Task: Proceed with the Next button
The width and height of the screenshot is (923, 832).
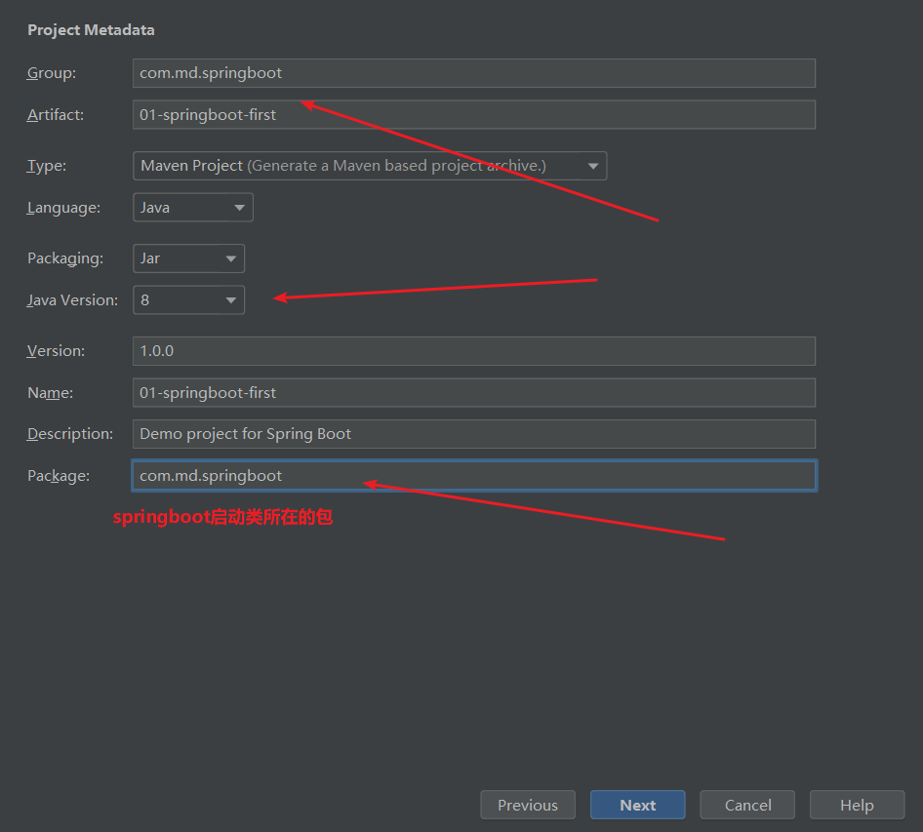Action: (637, 805)
